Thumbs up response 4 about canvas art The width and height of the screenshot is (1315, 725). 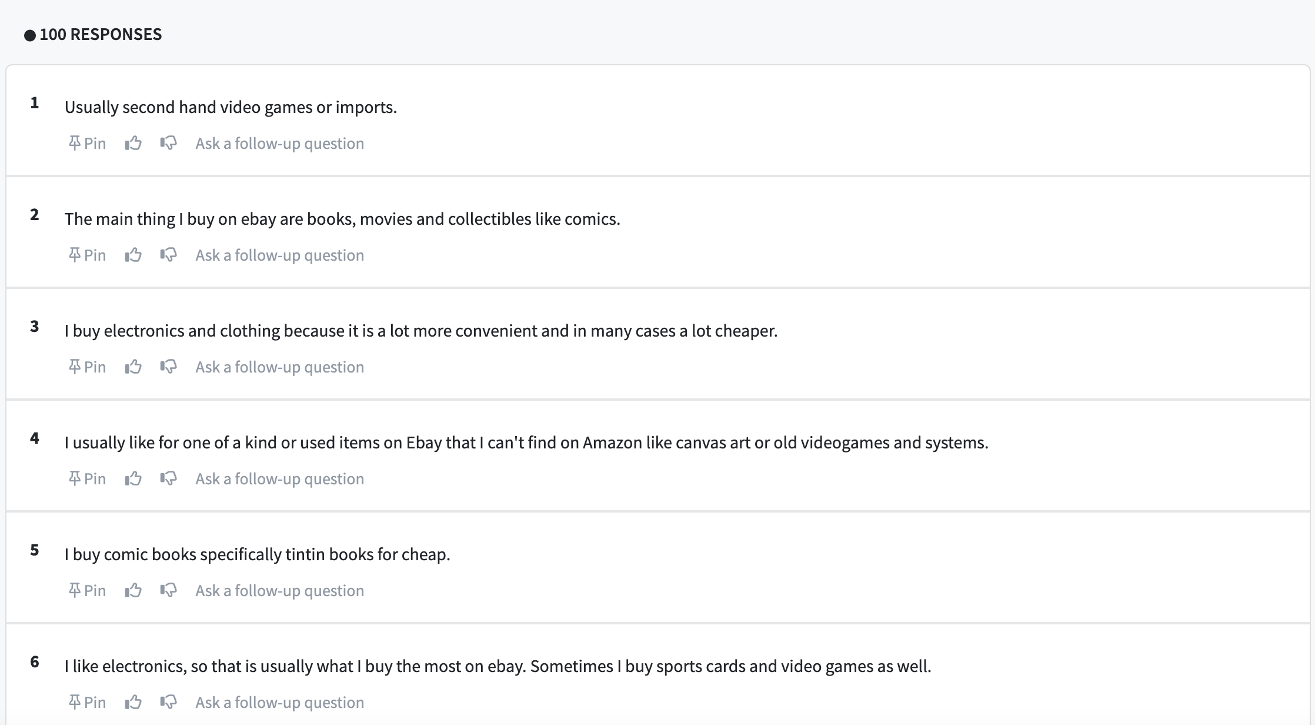click(133, 478)
